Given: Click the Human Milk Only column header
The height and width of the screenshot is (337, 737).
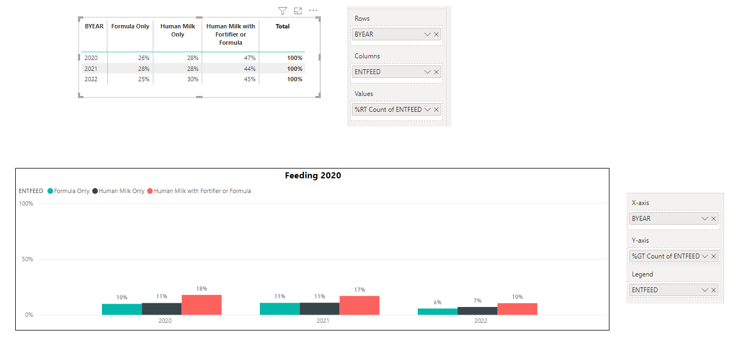Looking at the screenshot, I should (x=178, y=30).
